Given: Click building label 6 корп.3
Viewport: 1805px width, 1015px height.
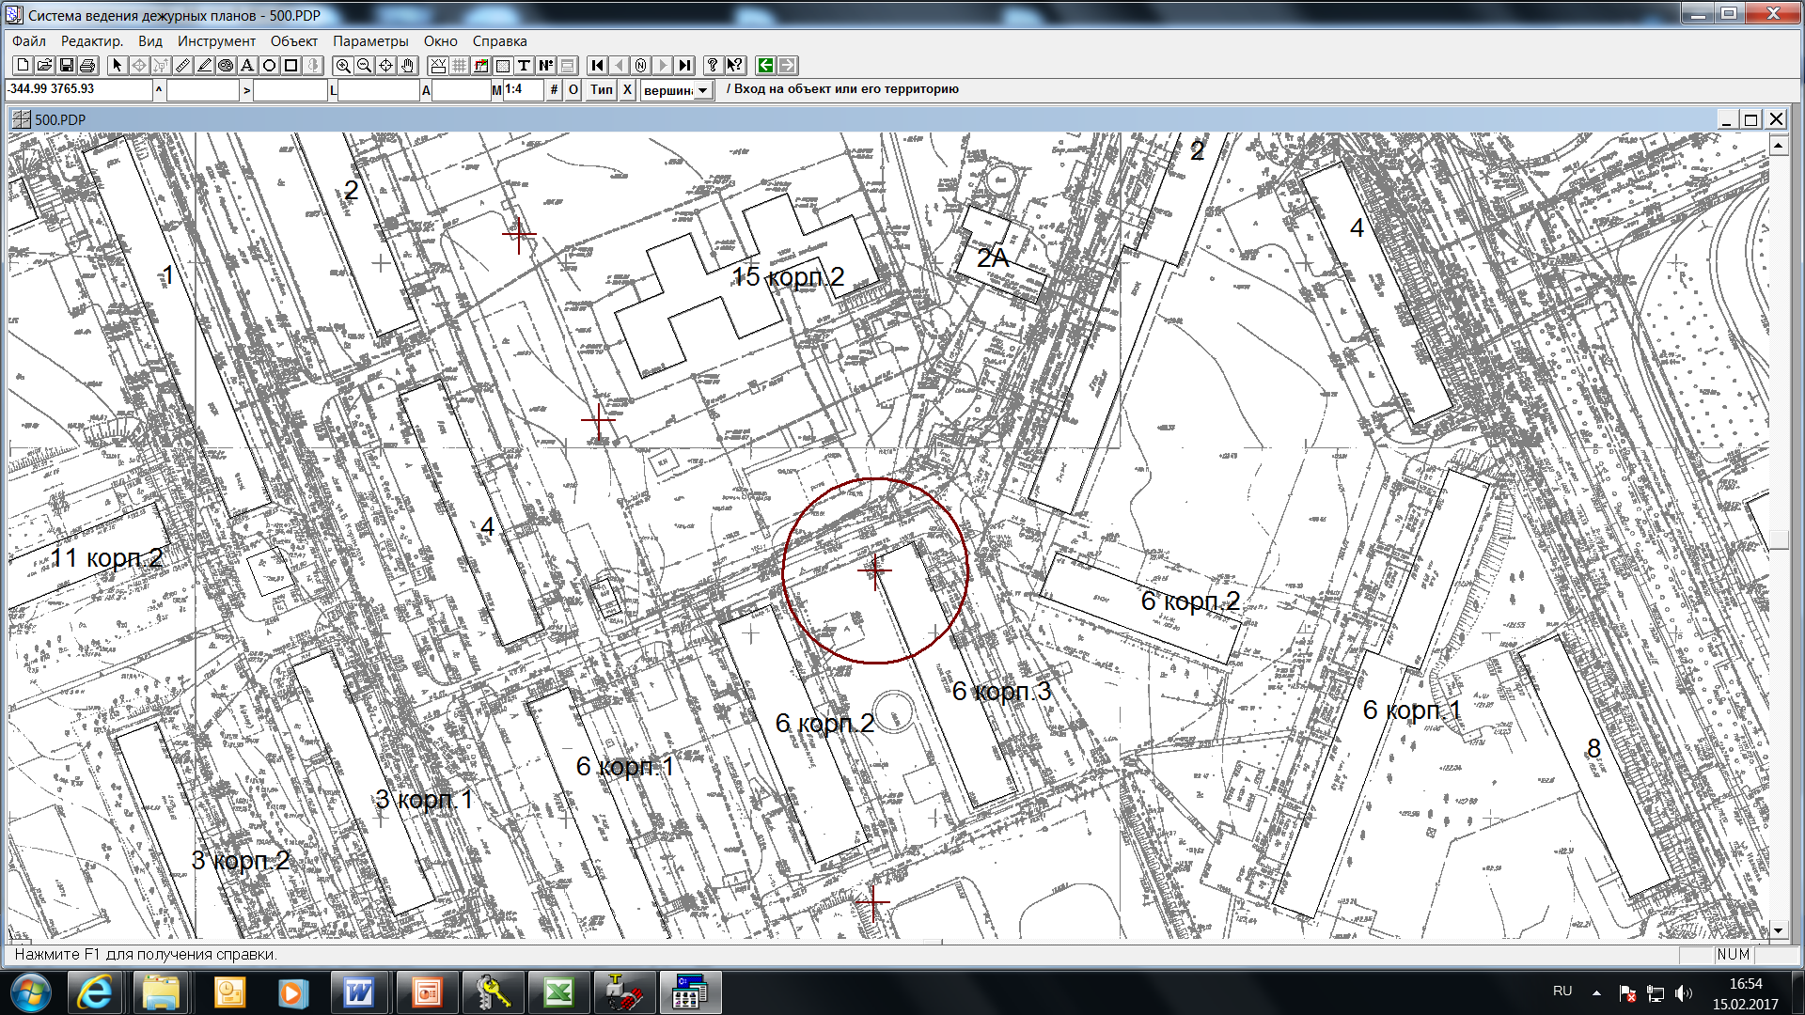Looking at the screenshot, I should pyautogui.click(x=1001, y=692).
